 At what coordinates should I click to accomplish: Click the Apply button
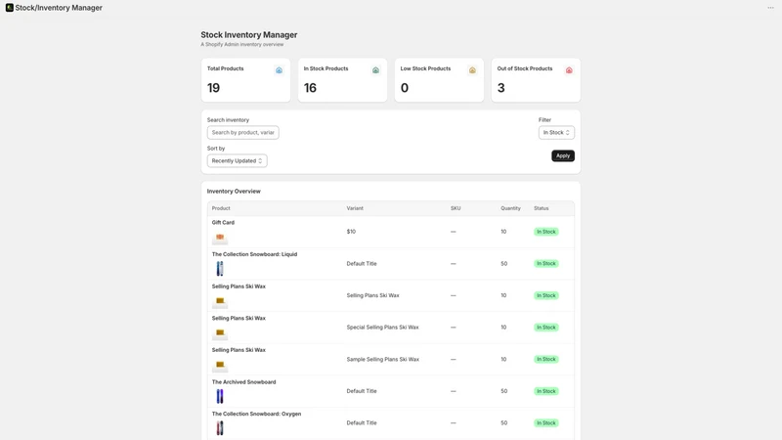coord(563,155)
